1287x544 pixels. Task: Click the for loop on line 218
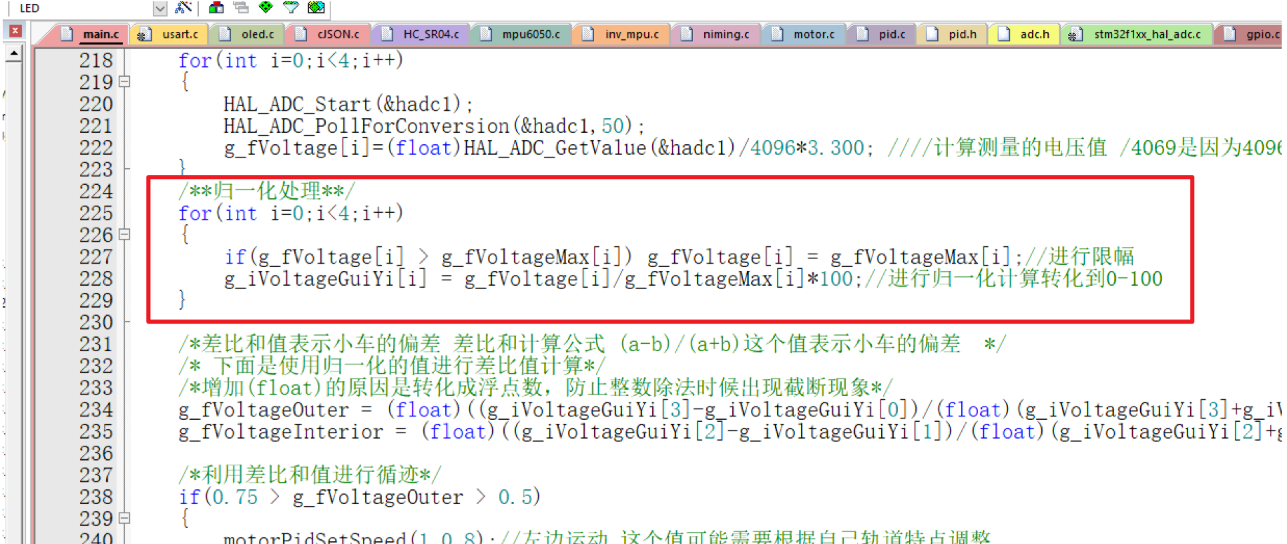coord(291,61)
